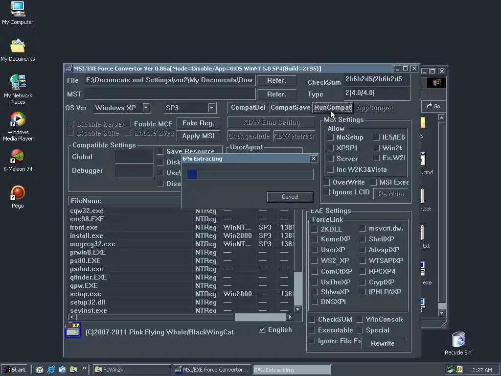Click the Rewrite button under EXE Settings
501x376 pixels.
[x=383, y=343]
